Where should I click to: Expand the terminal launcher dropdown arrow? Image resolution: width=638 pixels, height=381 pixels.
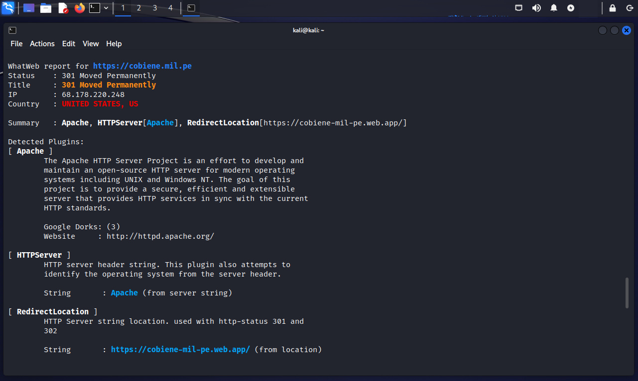[x=106, y=8]
